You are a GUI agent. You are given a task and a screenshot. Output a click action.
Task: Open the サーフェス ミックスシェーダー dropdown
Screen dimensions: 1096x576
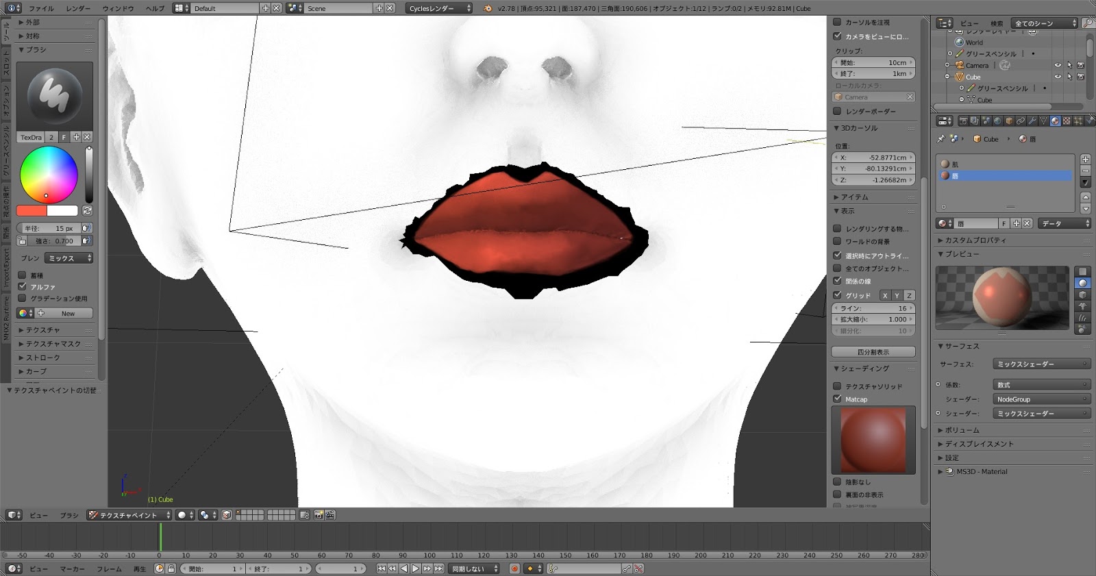pos(1041,364)
